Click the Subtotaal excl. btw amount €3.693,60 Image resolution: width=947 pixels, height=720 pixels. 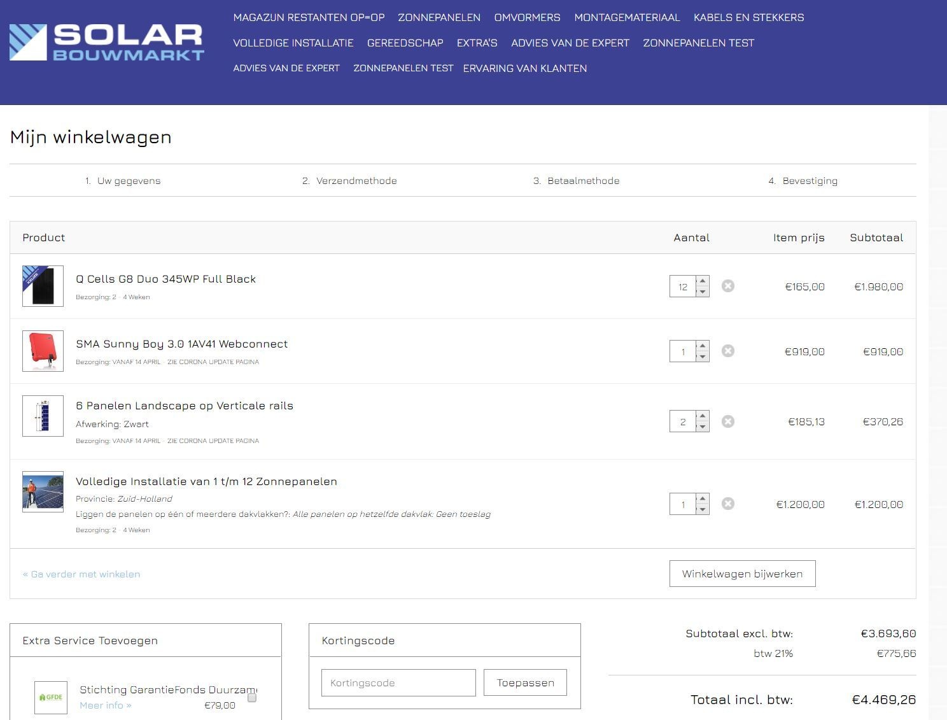coord(888,633)
